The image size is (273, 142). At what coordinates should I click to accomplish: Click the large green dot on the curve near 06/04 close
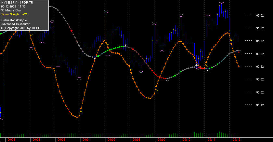pyautogui.click(x=98, y=56)
